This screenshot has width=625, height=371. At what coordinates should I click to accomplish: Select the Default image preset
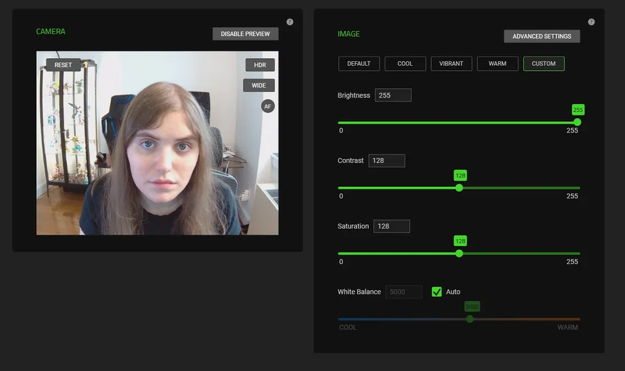tap(359, 64)
